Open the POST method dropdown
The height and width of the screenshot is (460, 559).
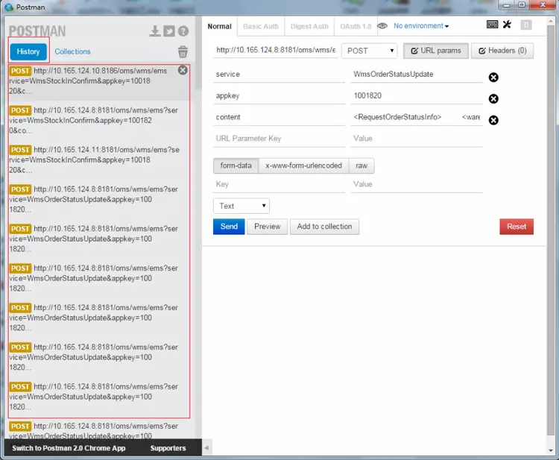(370, 51)
